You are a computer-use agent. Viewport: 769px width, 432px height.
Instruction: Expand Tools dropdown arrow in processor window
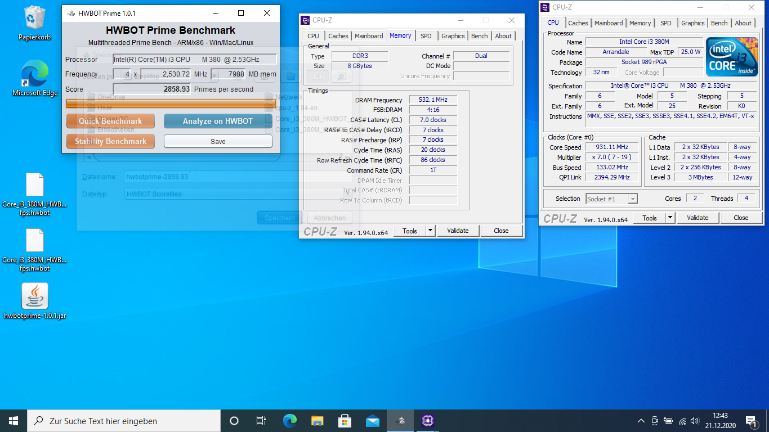click(670, 218)
